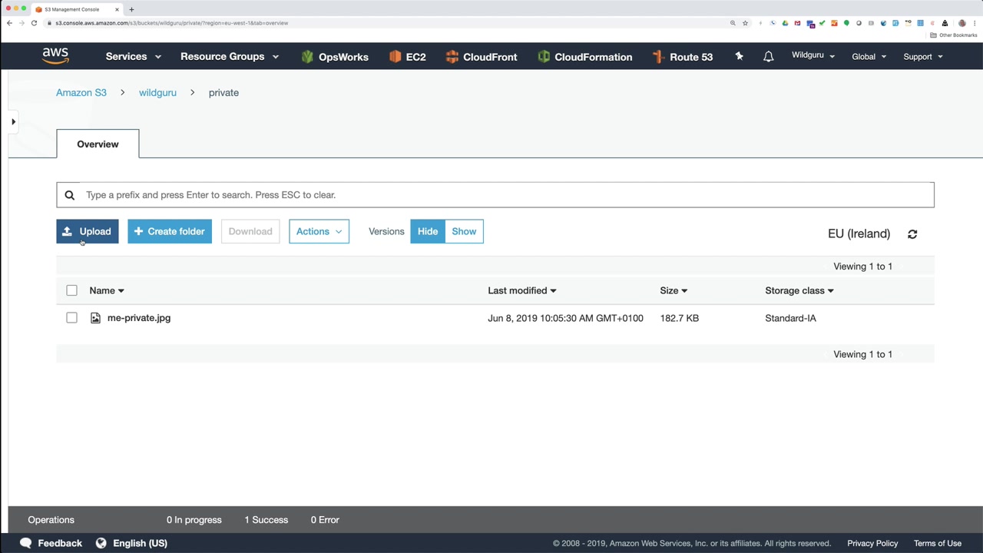Open the OpsWorks shortcut icon
This screenshot has height=553, width=983.
click(307, 57)
